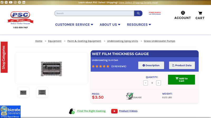Click the Wet Film Thickness Gauge title
This screenshot has width=211, height=118.
[x=120, y=54]
